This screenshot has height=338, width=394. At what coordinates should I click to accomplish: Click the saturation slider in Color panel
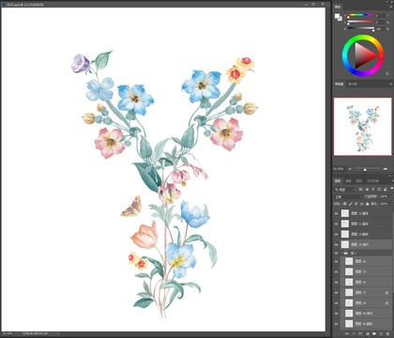pos(361,22)
